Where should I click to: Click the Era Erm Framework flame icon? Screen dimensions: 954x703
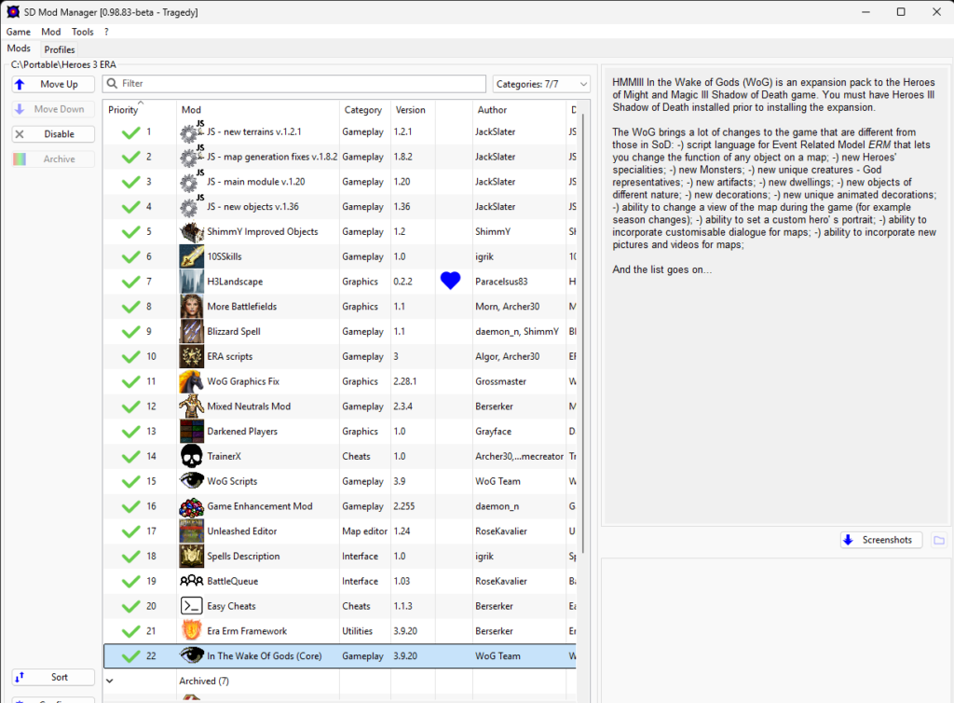pyautogui.click(x=192, y=631)
